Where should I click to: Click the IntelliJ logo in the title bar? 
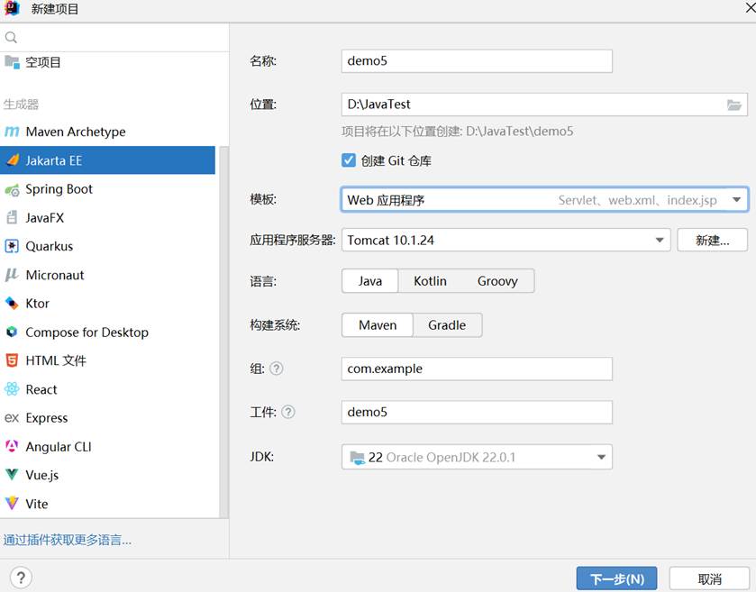(12, 8)
